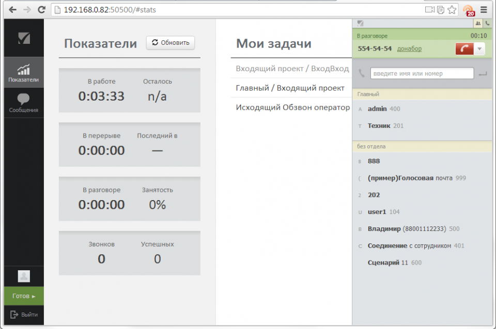Open the Готов status dropdown

(24, 296)
